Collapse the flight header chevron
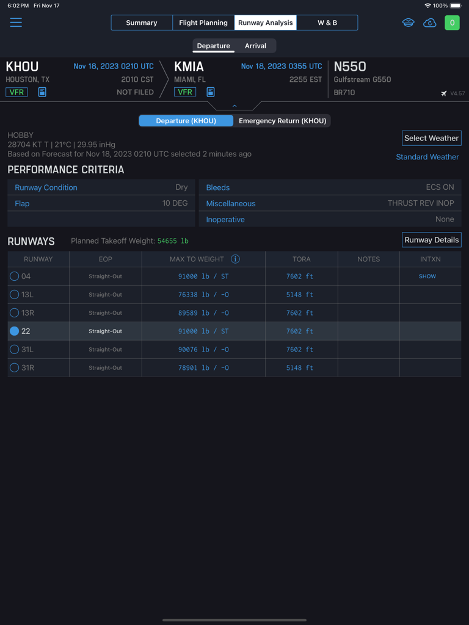 pyautogui.click(x=234, y=106)
